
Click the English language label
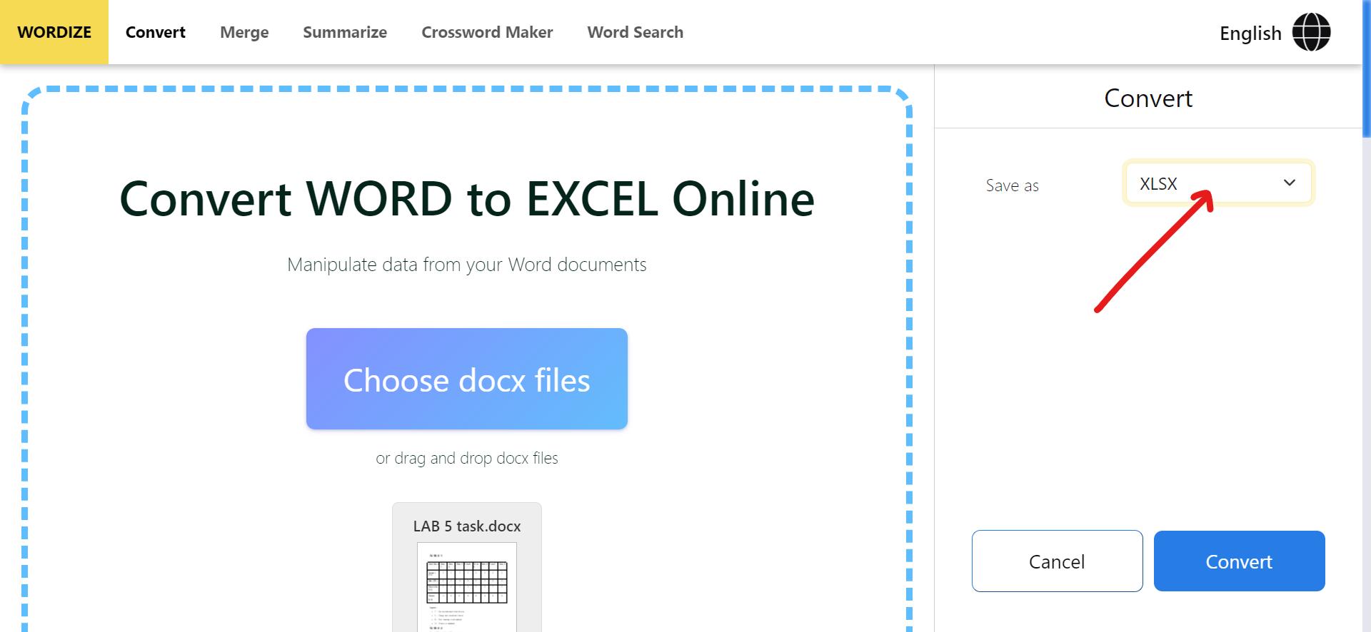(1250, 33)
